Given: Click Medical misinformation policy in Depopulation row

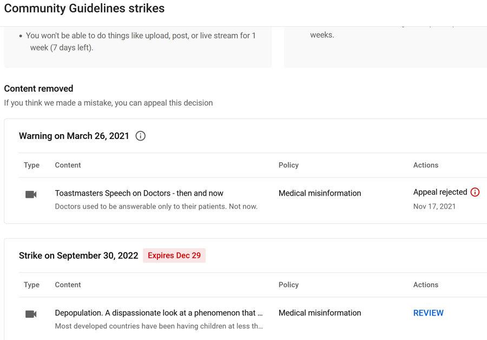Looking at the screenshot, I should 320,313.
